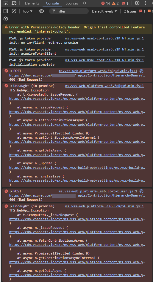
Task: Clear console with the circle-slash icon
Action: (x=14, y=11)
